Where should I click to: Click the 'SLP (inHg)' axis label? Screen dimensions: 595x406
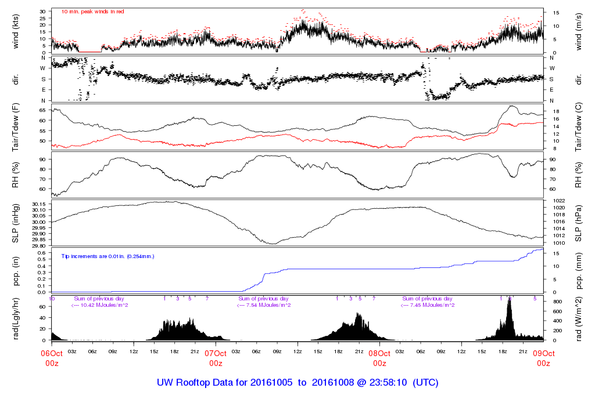[x=16, y=223]
